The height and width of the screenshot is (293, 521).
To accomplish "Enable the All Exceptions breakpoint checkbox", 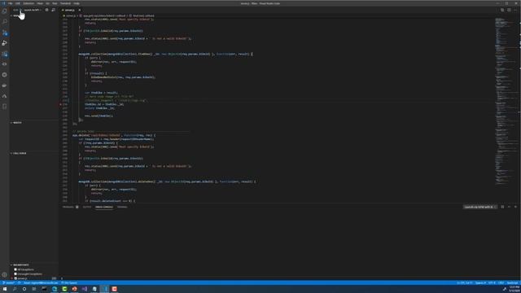I will pos(15,269).
